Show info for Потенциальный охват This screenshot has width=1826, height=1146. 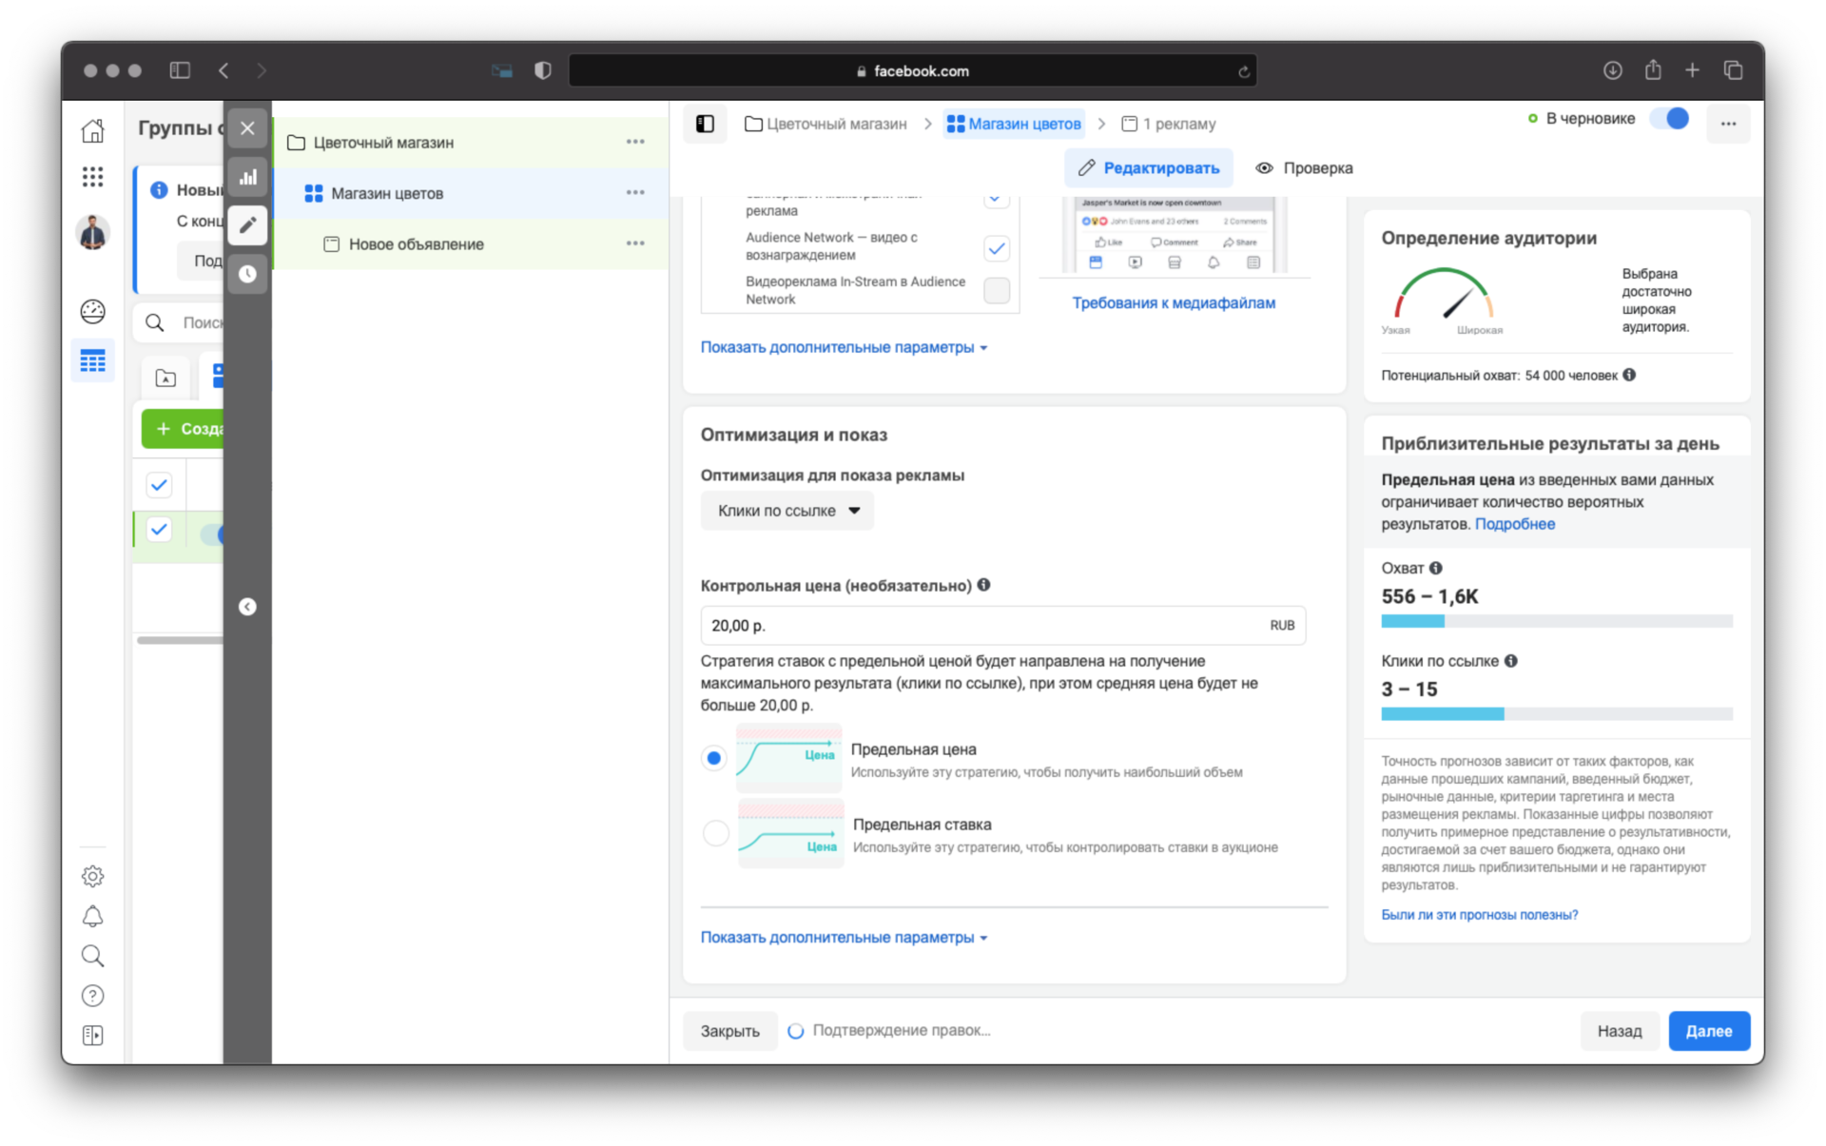coord(1629,375)
